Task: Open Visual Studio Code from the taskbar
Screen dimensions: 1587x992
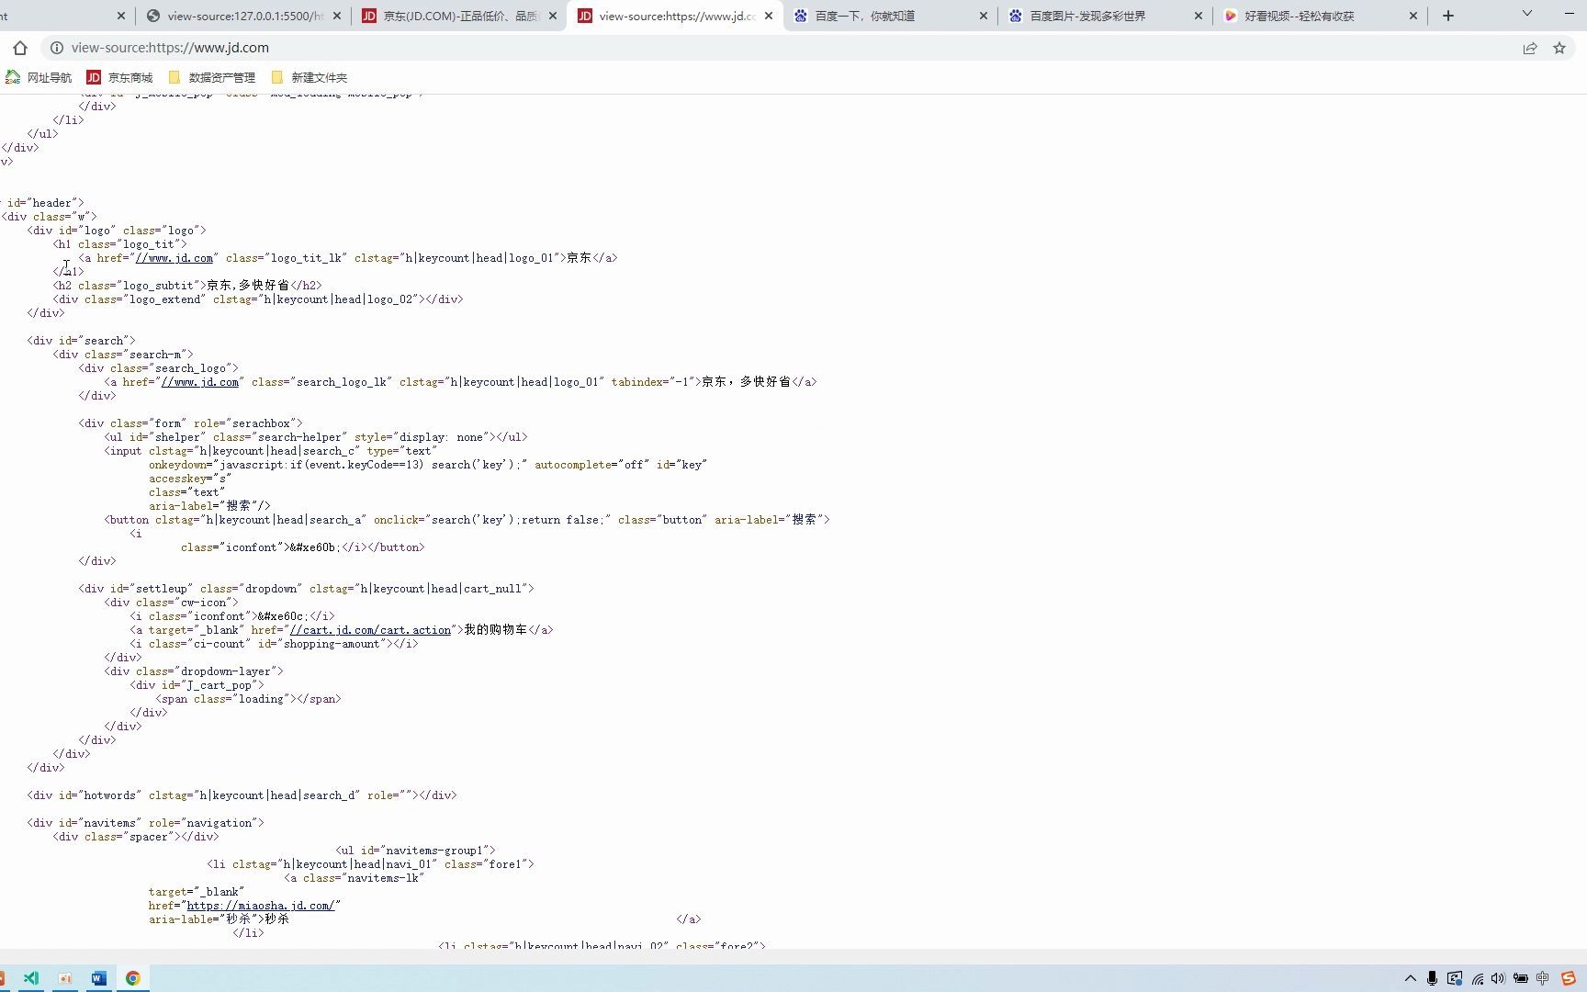Action: 31,978
